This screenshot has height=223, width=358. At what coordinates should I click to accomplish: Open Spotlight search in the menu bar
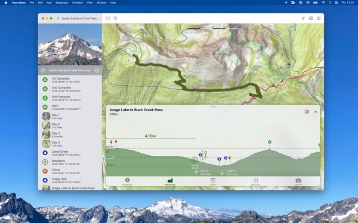pos(330,2)
